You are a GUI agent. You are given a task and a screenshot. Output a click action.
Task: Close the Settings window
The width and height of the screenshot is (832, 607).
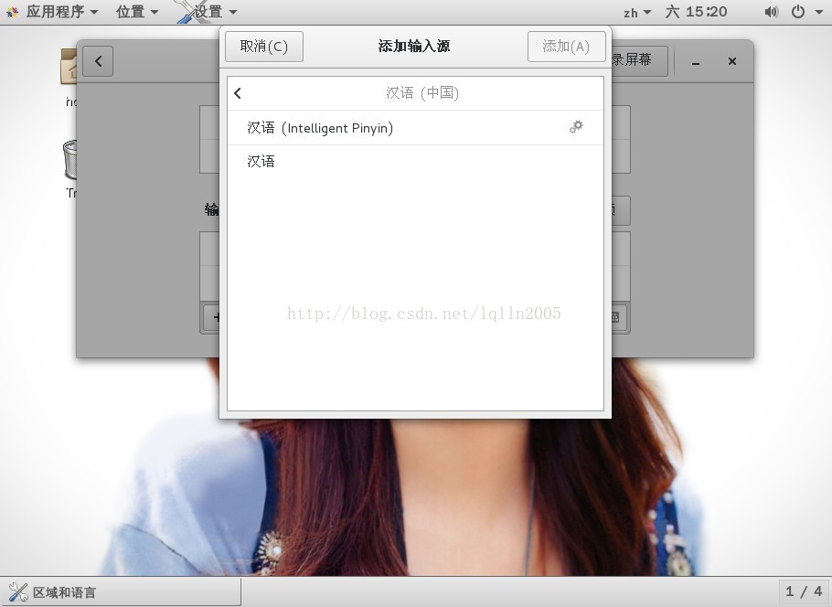732,61
